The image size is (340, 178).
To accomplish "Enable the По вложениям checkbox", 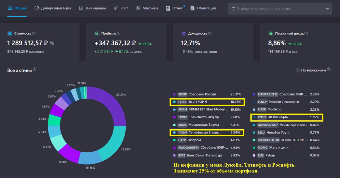I will [298, 70].
